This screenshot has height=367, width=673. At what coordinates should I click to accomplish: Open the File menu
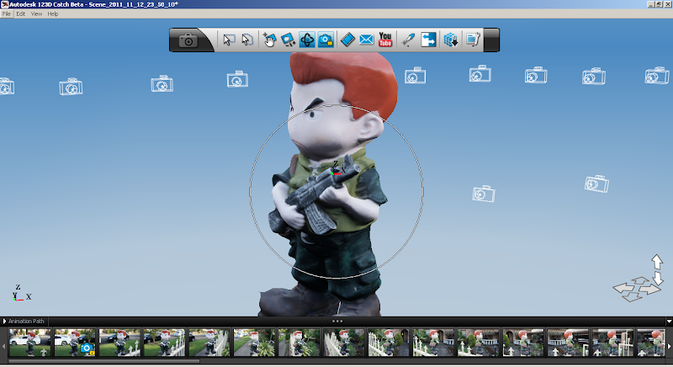point(7,14)
